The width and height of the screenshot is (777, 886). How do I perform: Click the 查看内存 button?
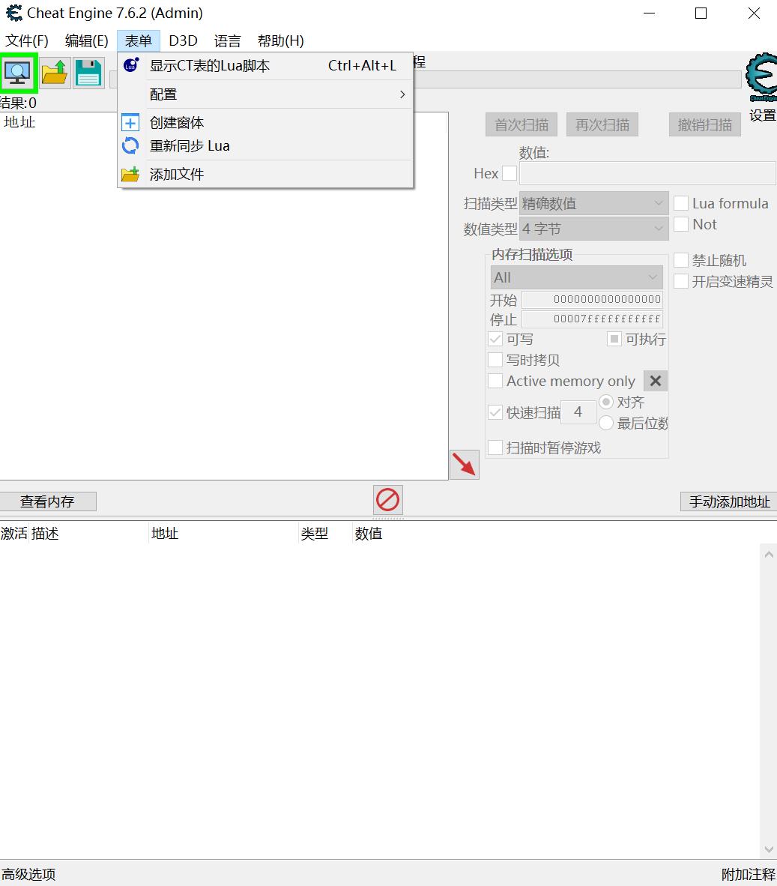click(47, 501)
